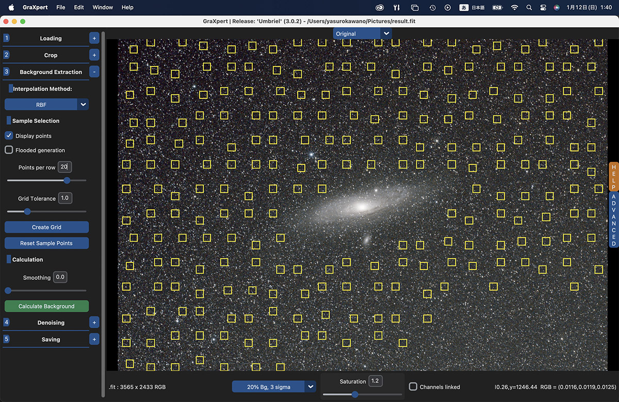Click the Denoising section header
Screen dimensions: 619x402
(51, 322)
